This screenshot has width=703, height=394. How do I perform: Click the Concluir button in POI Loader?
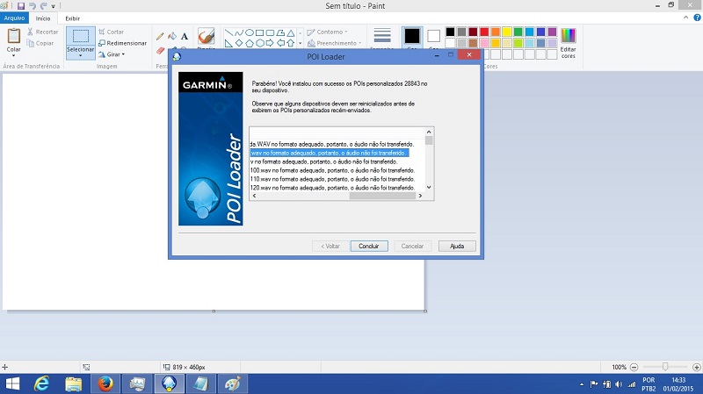(x=369, y=246)
